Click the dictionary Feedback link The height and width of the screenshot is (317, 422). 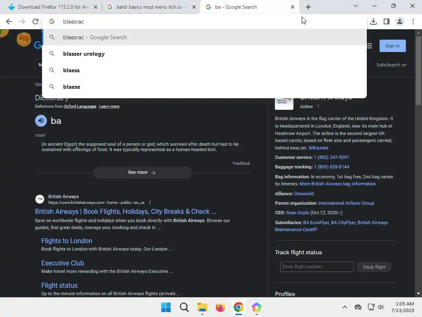[241, 163]
